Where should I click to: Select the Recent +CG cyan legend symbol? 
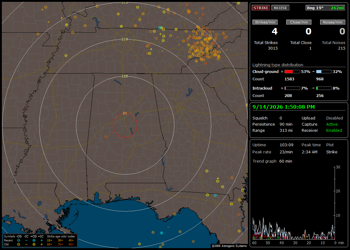[x=34, y=240]
